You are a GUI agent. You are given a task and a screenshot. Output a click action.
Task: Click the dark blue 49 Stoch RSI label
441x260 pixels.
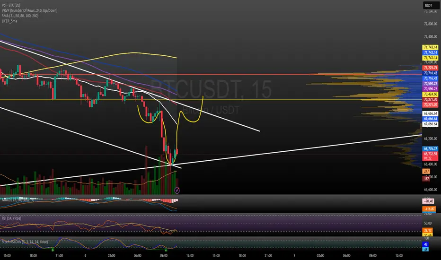pyautogui.click(x=426, y=244)
